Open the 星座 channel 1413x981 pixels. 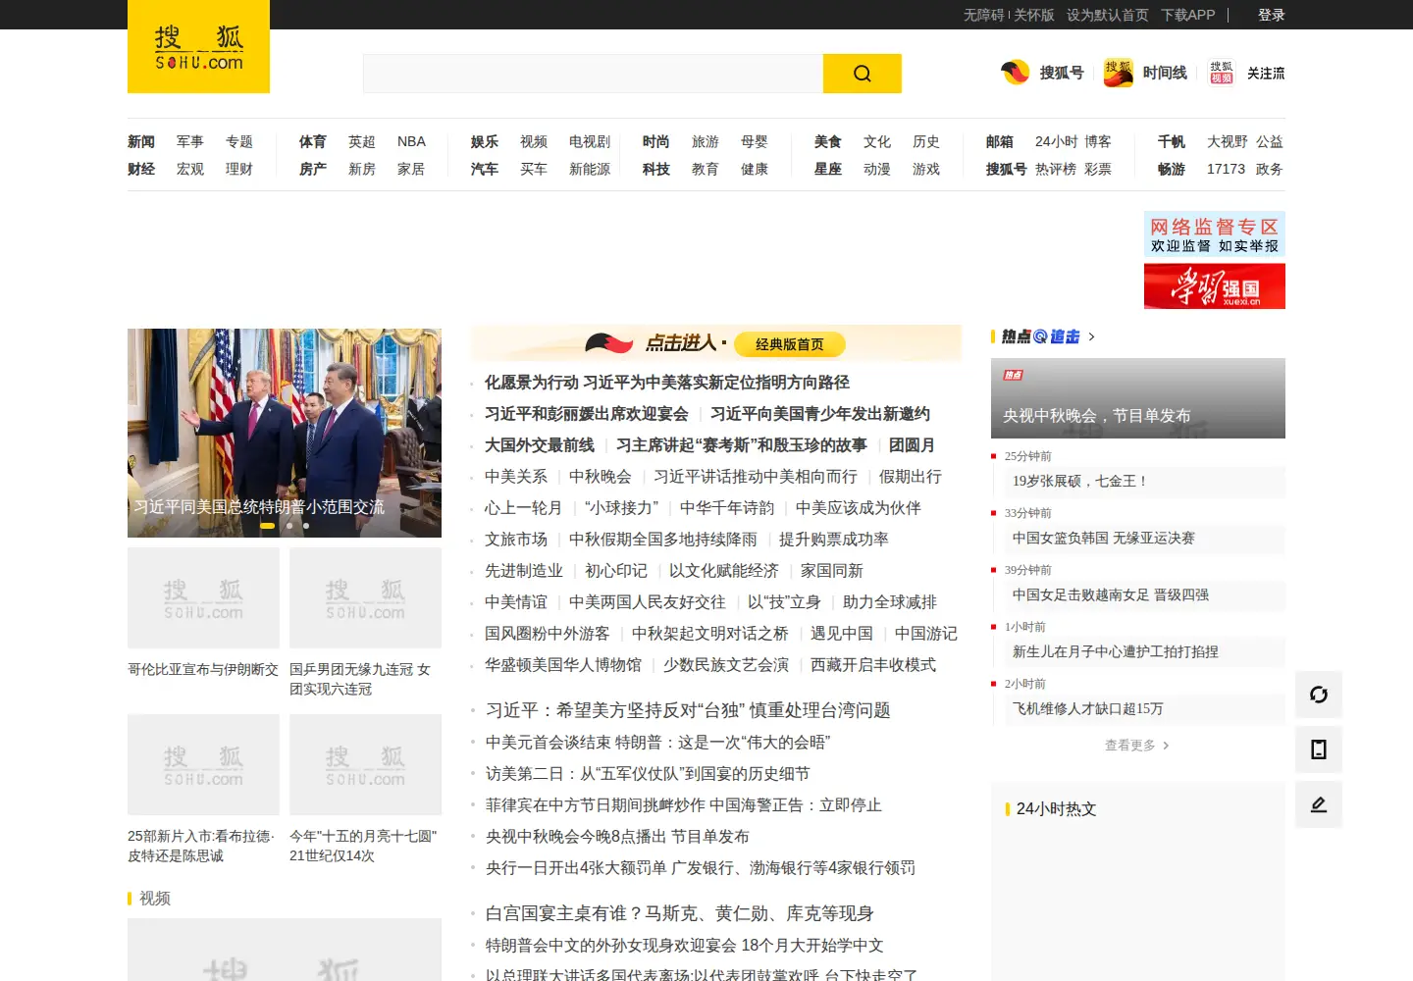tap(828, 169)
